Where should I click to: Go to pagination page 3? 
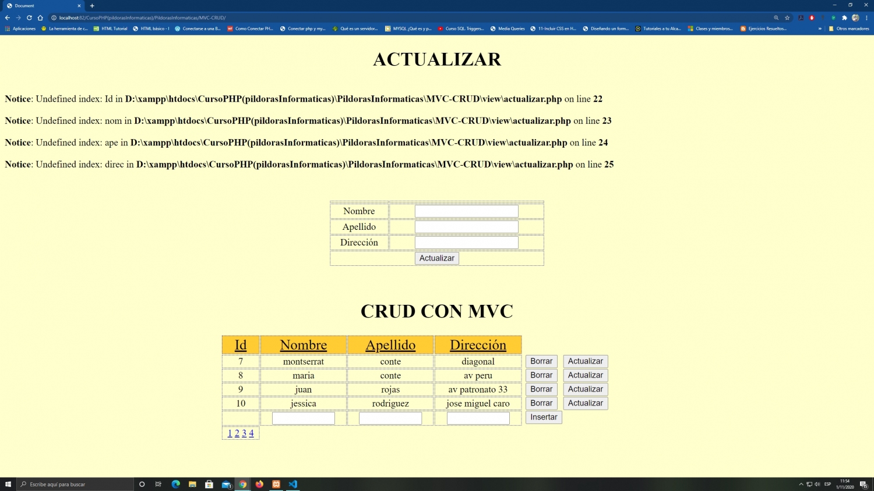(244, 433)
